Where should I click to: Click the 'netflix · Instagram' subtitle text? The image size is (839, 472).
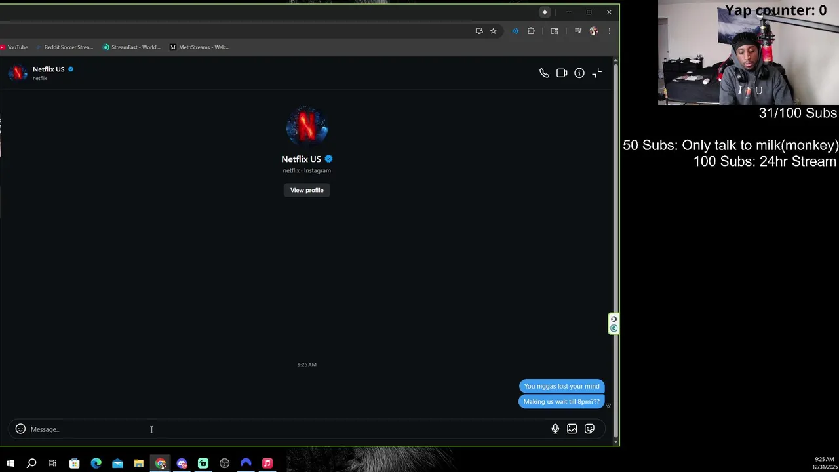point(307,170)
